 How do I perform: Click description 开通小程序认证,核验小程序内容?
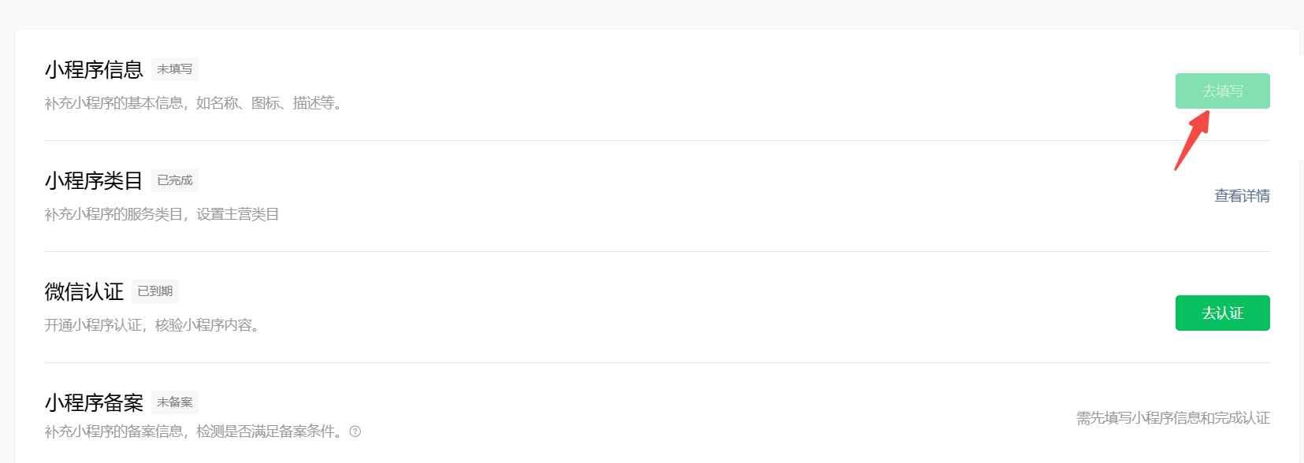coord(153,325)
